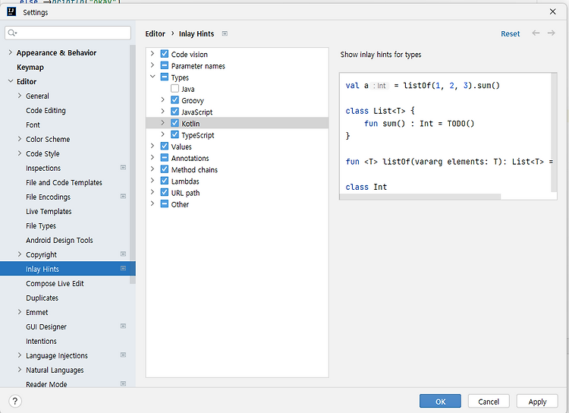Enable the Java types checkbox
569x413 pixels.
(175, 89)
